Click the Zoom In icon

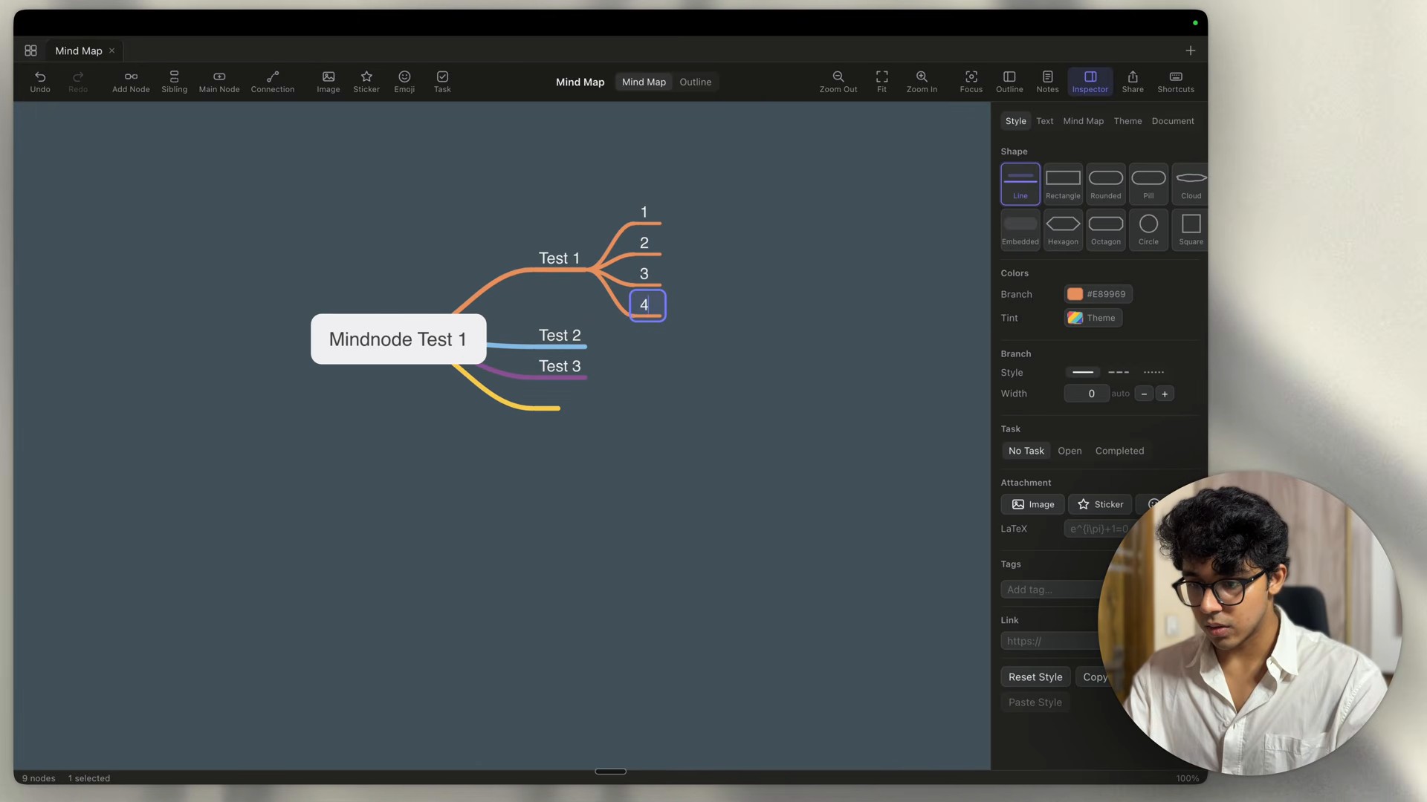pos(922,82)
